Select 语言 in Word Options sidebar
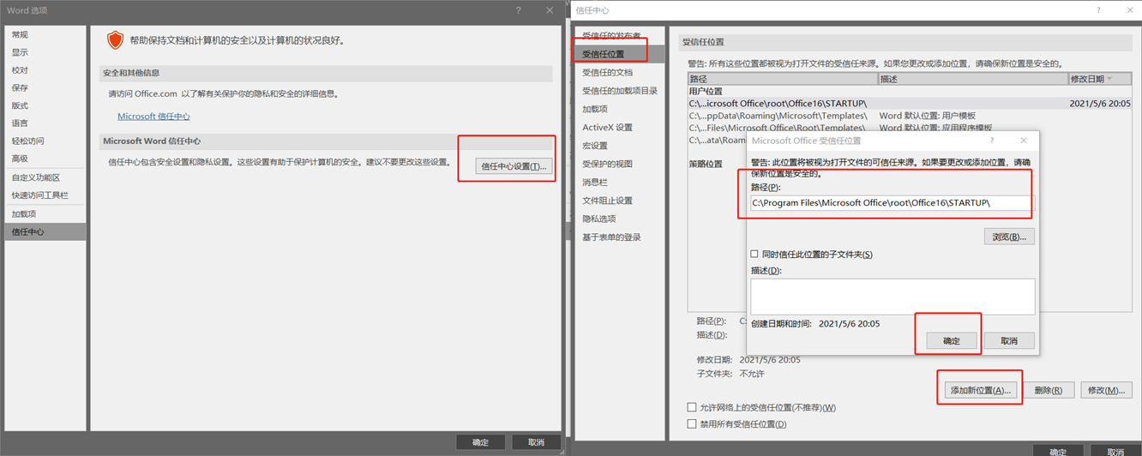The width and height of the screenshot is (1142, 456). (45, 123)
